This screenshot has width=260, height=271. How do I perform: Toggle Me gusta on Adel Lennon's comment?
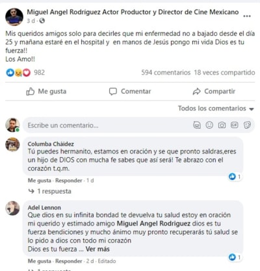[40, 261]
